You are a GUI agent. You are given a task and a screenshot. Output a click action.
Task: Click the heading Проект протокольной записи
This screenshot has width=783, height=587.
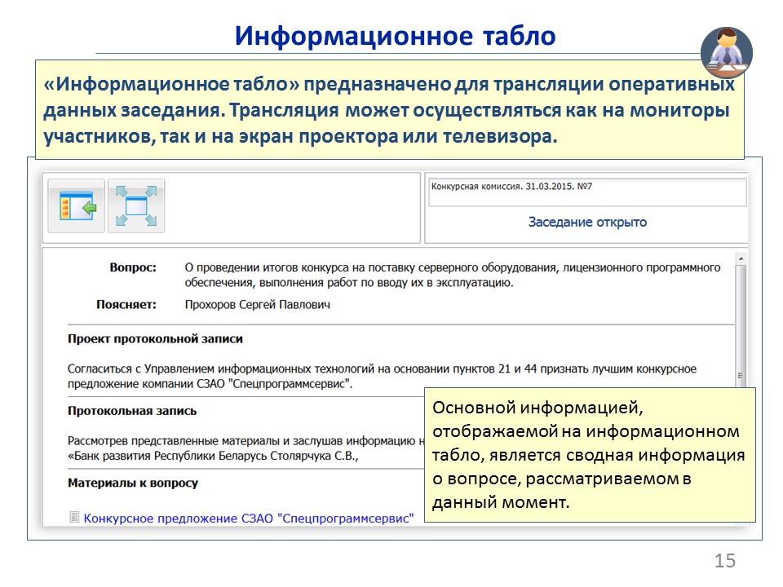[x=155, y=339]
